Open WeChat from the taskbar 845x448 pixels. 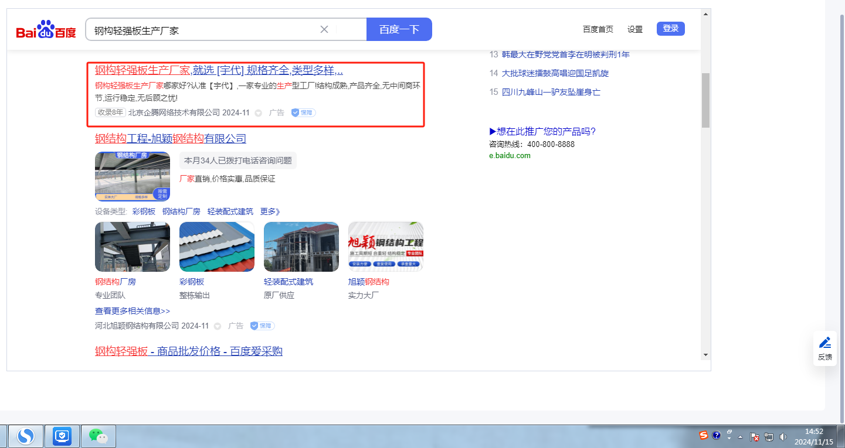(x=99, y=436)
